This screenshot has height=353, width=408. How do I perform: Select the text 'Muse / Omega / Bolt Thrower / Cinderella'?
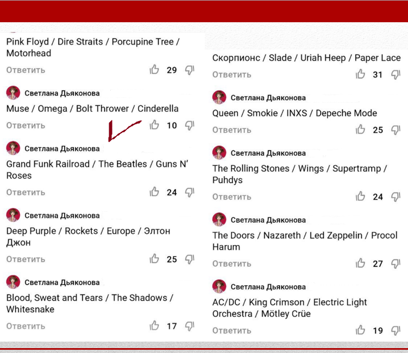(92, 108)
